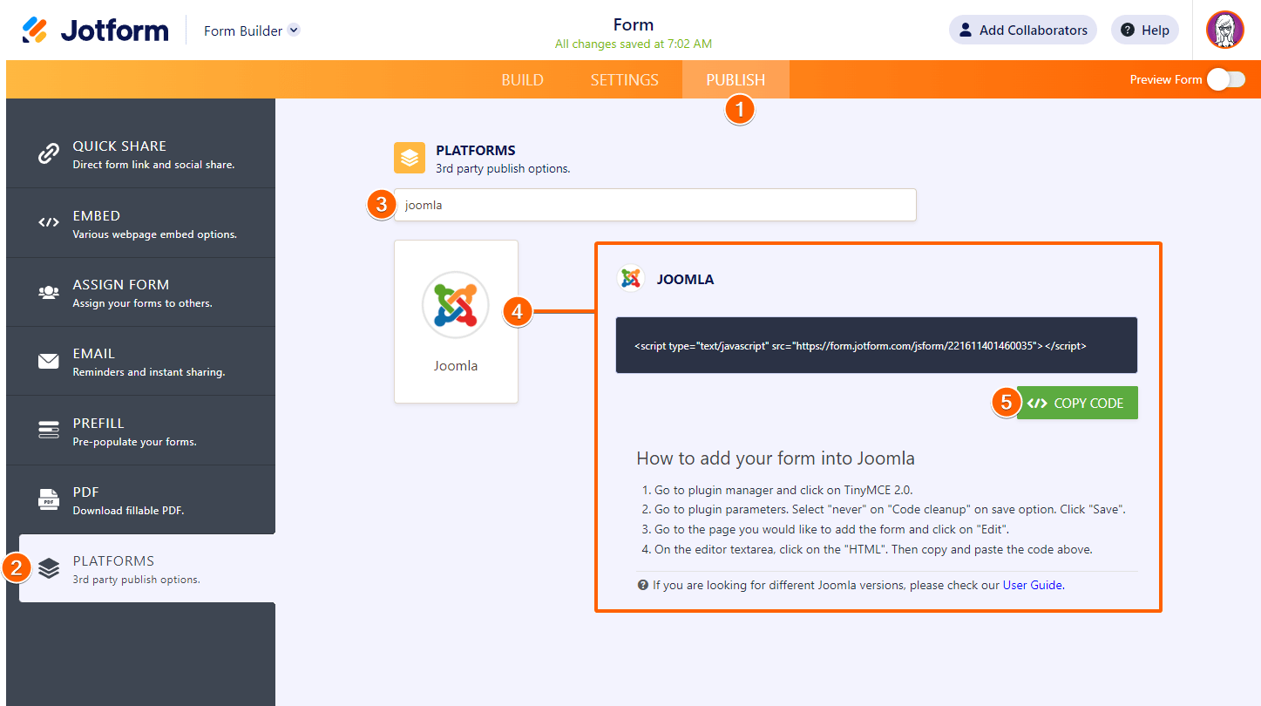
Task: Click the 'All changes saved at 7:02 AM' status
Action: [634, 44]
